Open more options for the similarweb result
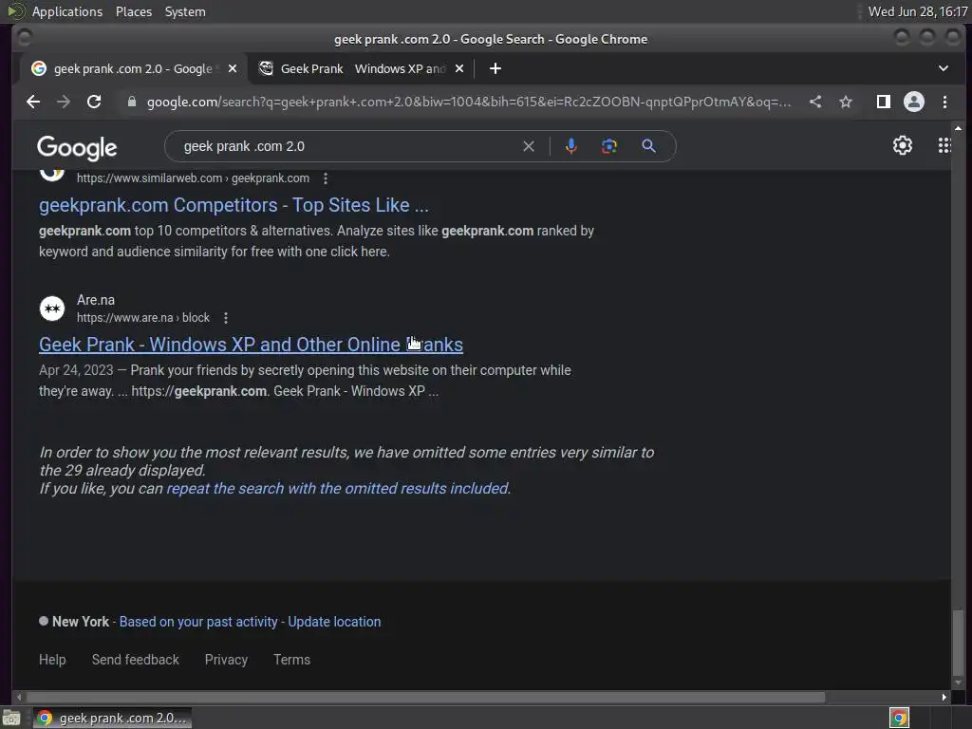 (x=326, y=178)
